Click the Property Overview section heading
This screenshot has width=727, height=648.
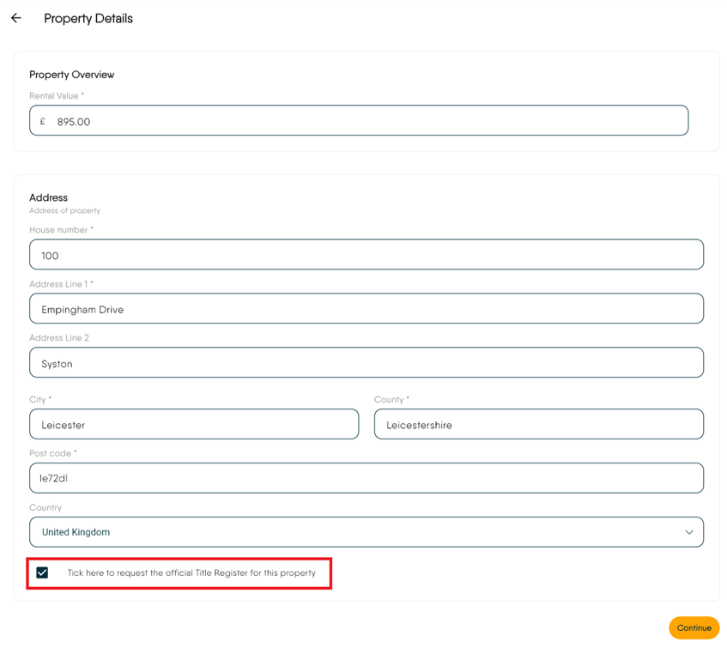pos(71,75)
